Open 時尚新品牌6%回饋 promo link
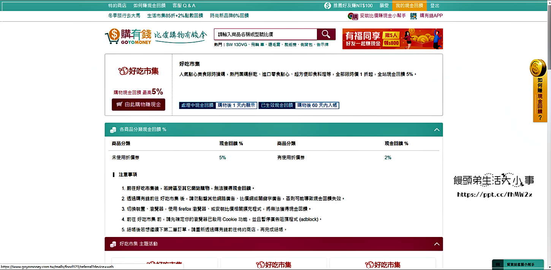 coord(229,16)
